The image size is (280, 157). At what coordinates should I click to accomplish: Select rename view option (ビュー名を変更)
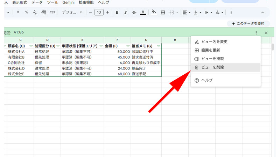coord(226,42)
